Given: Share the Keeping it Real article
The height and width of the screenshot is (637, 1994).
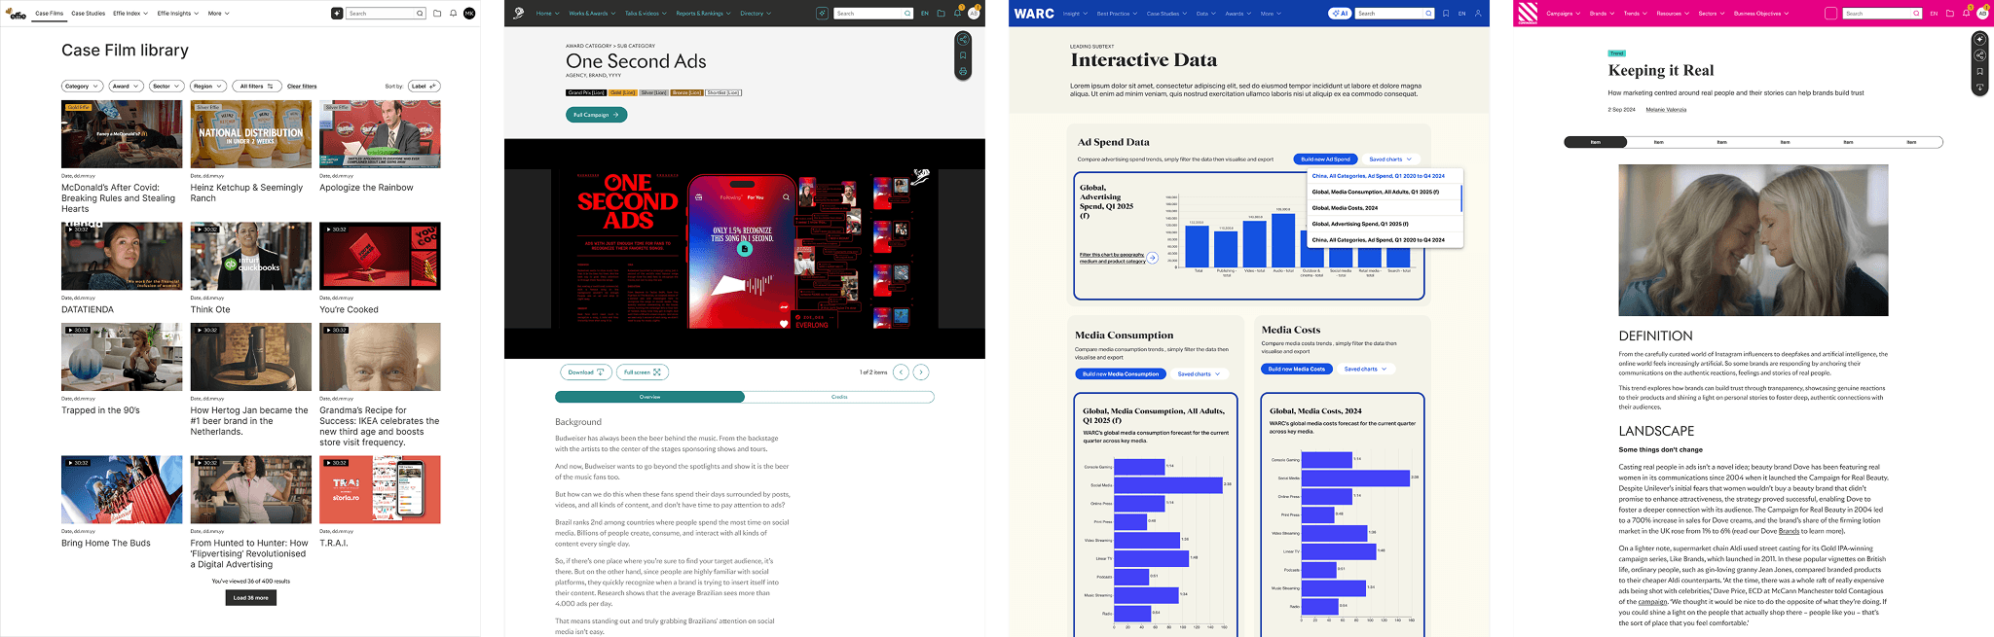Looking at the screenshot, I should (1979, 55).
